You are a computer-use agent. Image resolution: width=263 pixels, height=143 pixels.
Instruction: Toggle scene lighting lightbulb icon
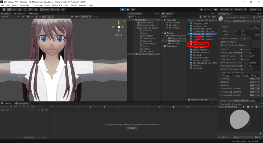click(28, 17)
